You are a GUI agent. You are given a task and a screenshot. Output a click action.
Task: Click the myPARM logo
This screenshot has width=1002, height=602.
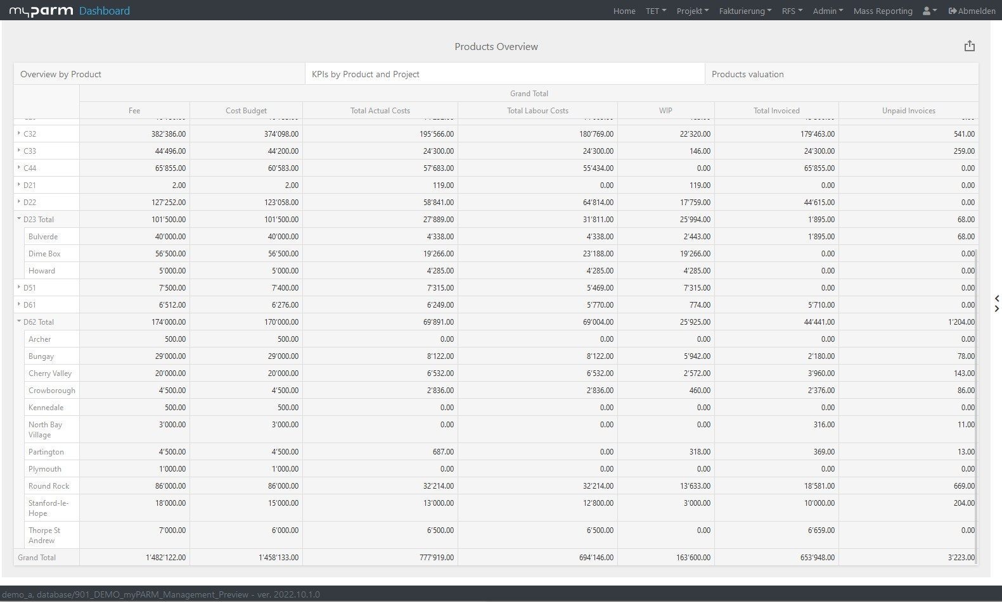[x=41, y=11]
